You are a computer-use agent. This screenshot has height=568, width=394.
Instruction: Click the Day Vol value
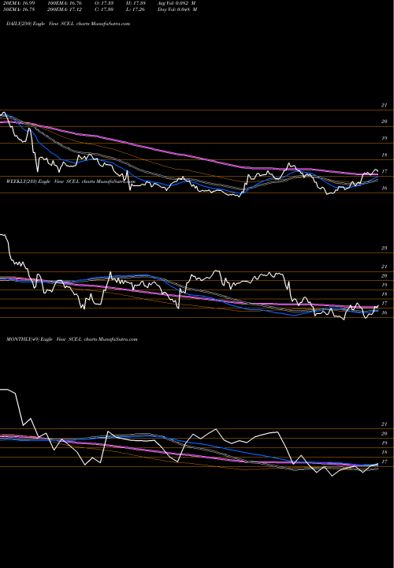pyautogui.click(x=177, y=9)
